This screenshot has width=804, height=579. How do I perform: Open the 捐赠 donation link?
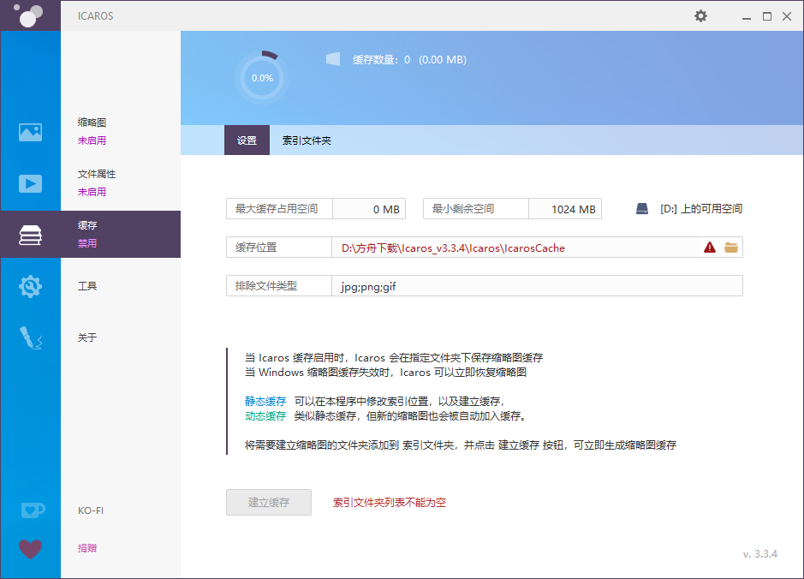pyautogui.click(x=86, y=547)
